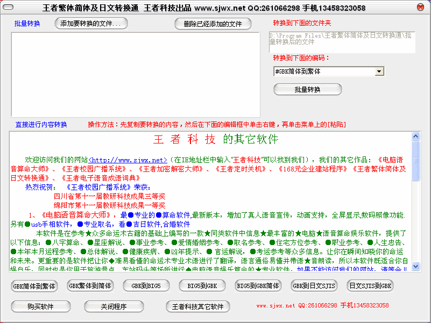This screenshot has width=431, height=323.
Task: Open the http://www.sjwx.net hyperlink
Action: [x=128, y=160]
